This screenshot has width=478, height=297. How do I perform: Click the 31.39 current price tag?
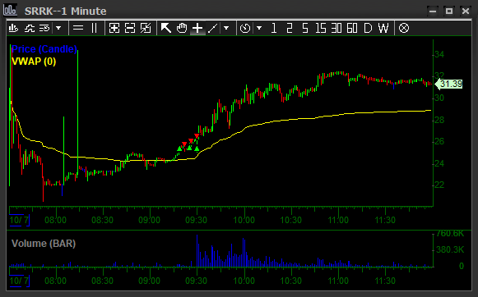pyautogui.click(x=448, y=84)
